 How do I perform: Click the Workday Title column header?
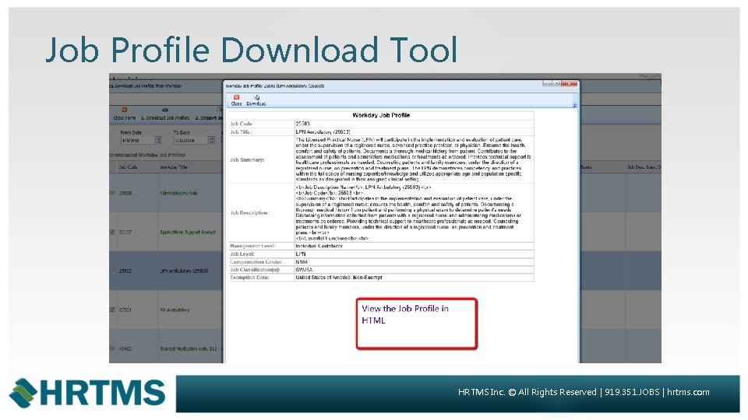point(174,167)
